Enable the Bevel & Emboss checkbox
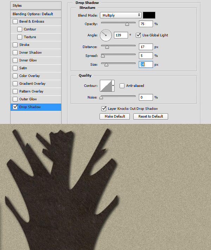The width and height of the screenshot is (211, 250). [x=15, y=22]
